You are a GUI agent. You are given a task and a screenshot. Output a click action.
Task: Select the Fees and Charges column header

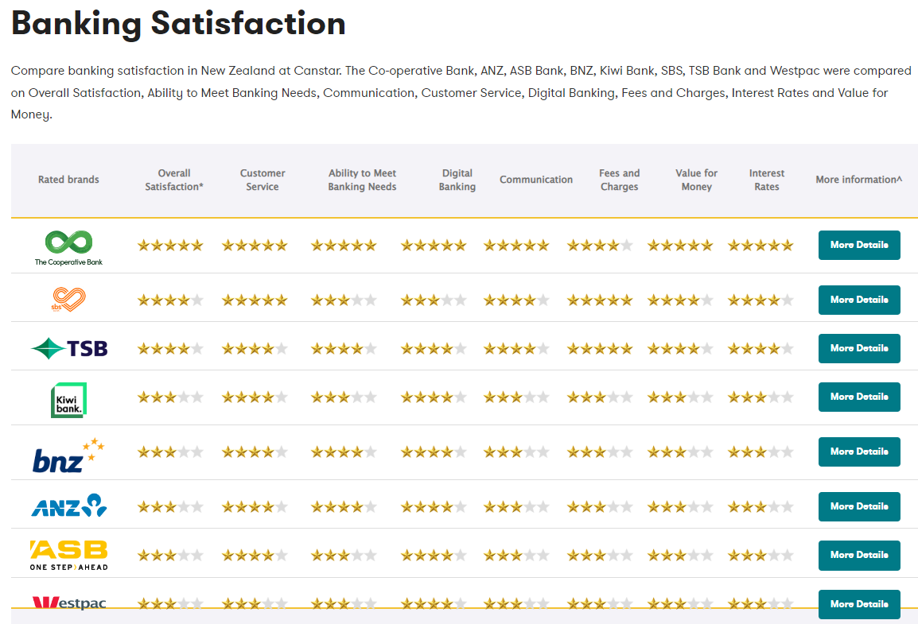tap(620, 180)
